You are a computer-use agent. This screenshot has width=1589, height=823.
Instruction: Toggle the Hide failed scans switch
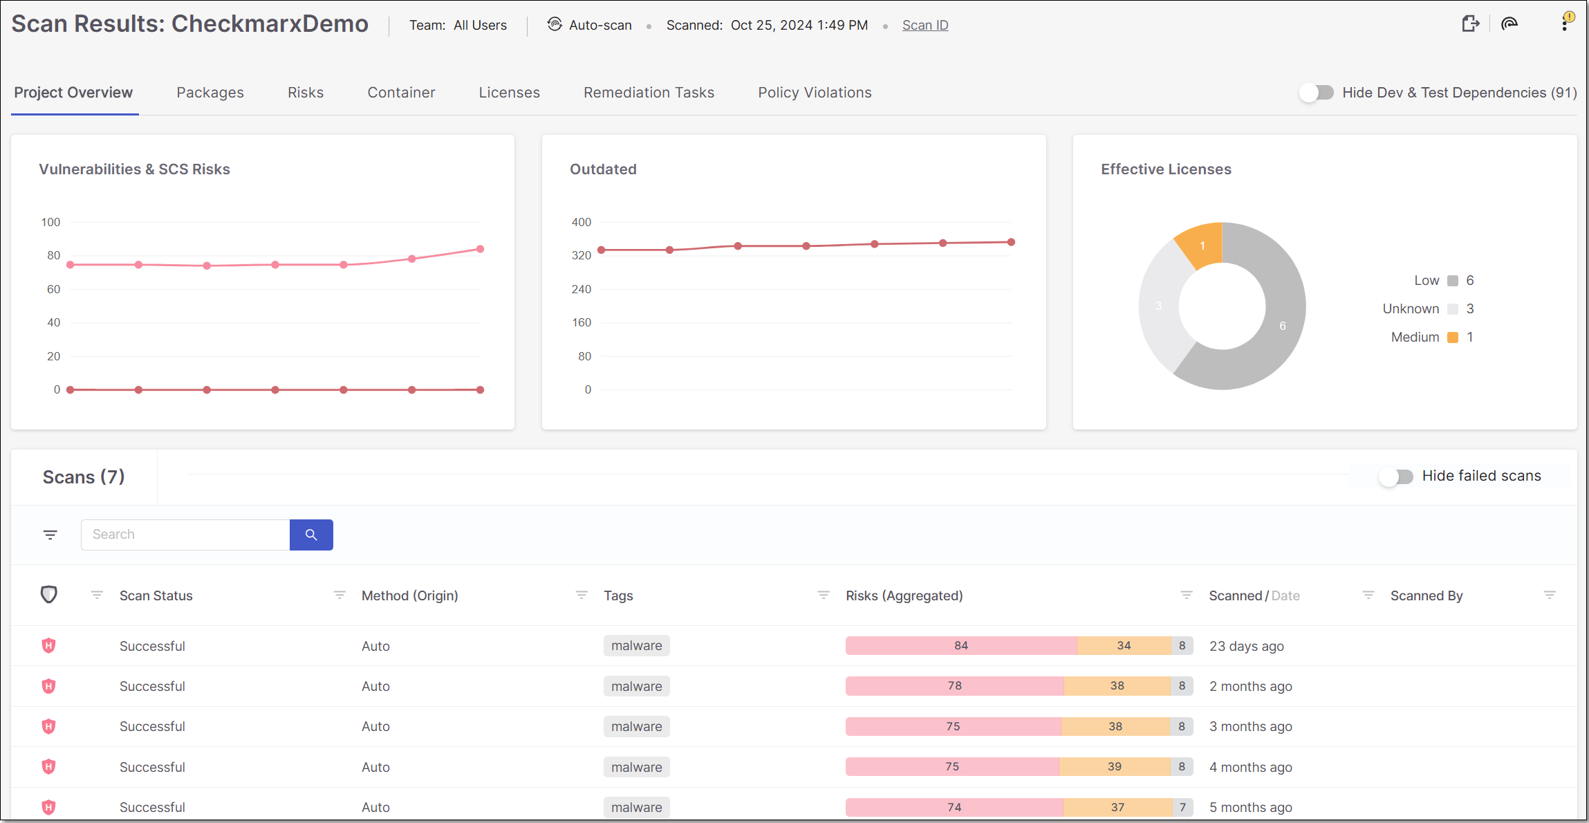[x=1396, y=477]
